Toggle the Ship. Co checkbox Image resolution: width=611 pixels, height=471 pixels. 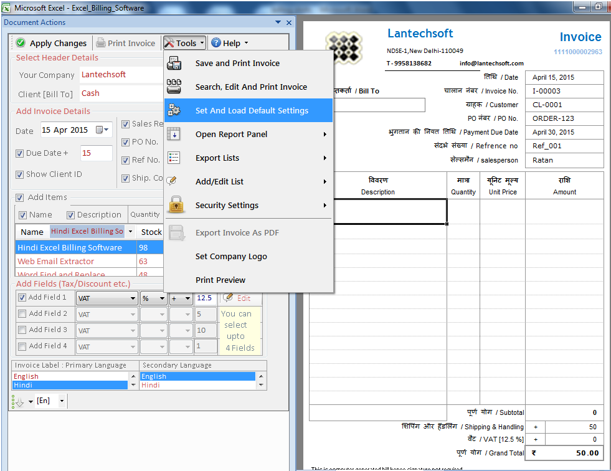125,178
